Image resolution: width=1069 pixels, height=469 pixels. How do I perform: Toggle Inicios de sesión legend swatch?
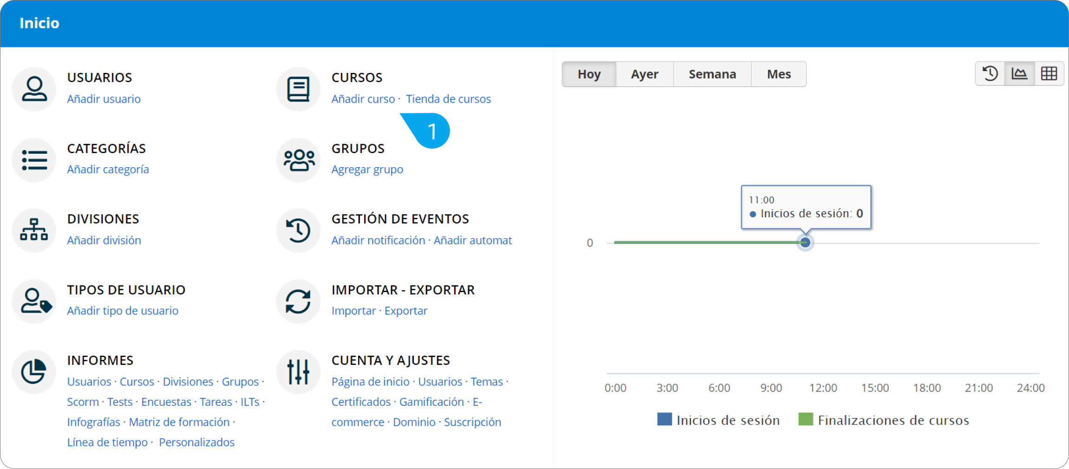(665, 419)
